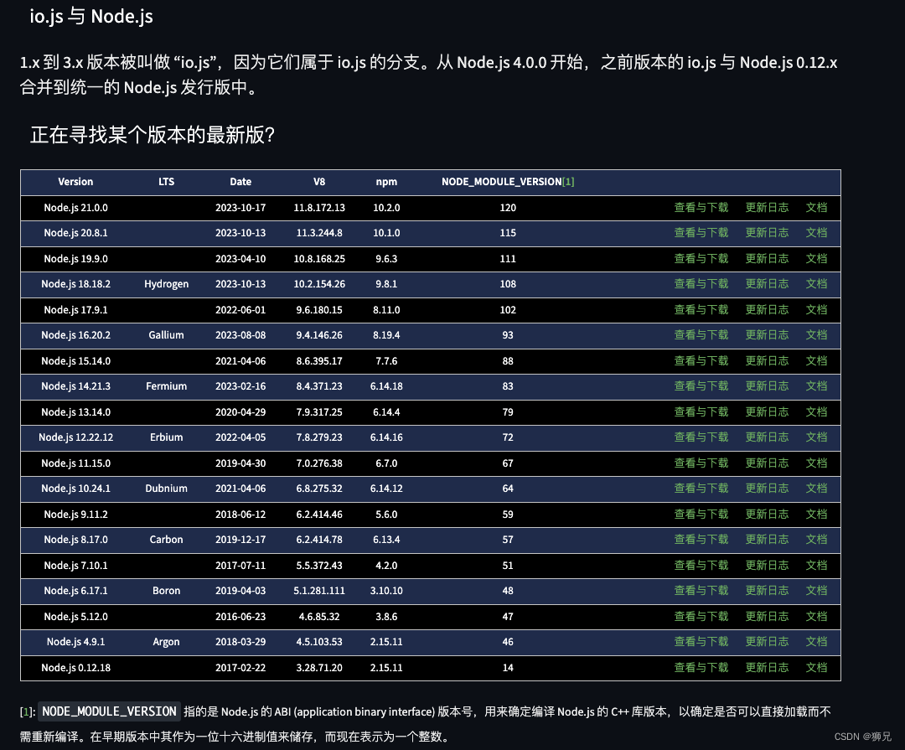
Task: Open download page for Node.js 20.8.1
Action: 701,233
